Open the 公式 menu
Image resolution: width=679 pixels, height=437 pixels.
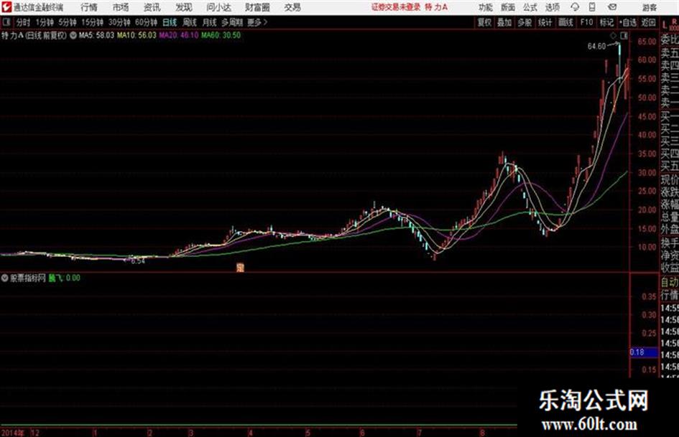point(530,7)
